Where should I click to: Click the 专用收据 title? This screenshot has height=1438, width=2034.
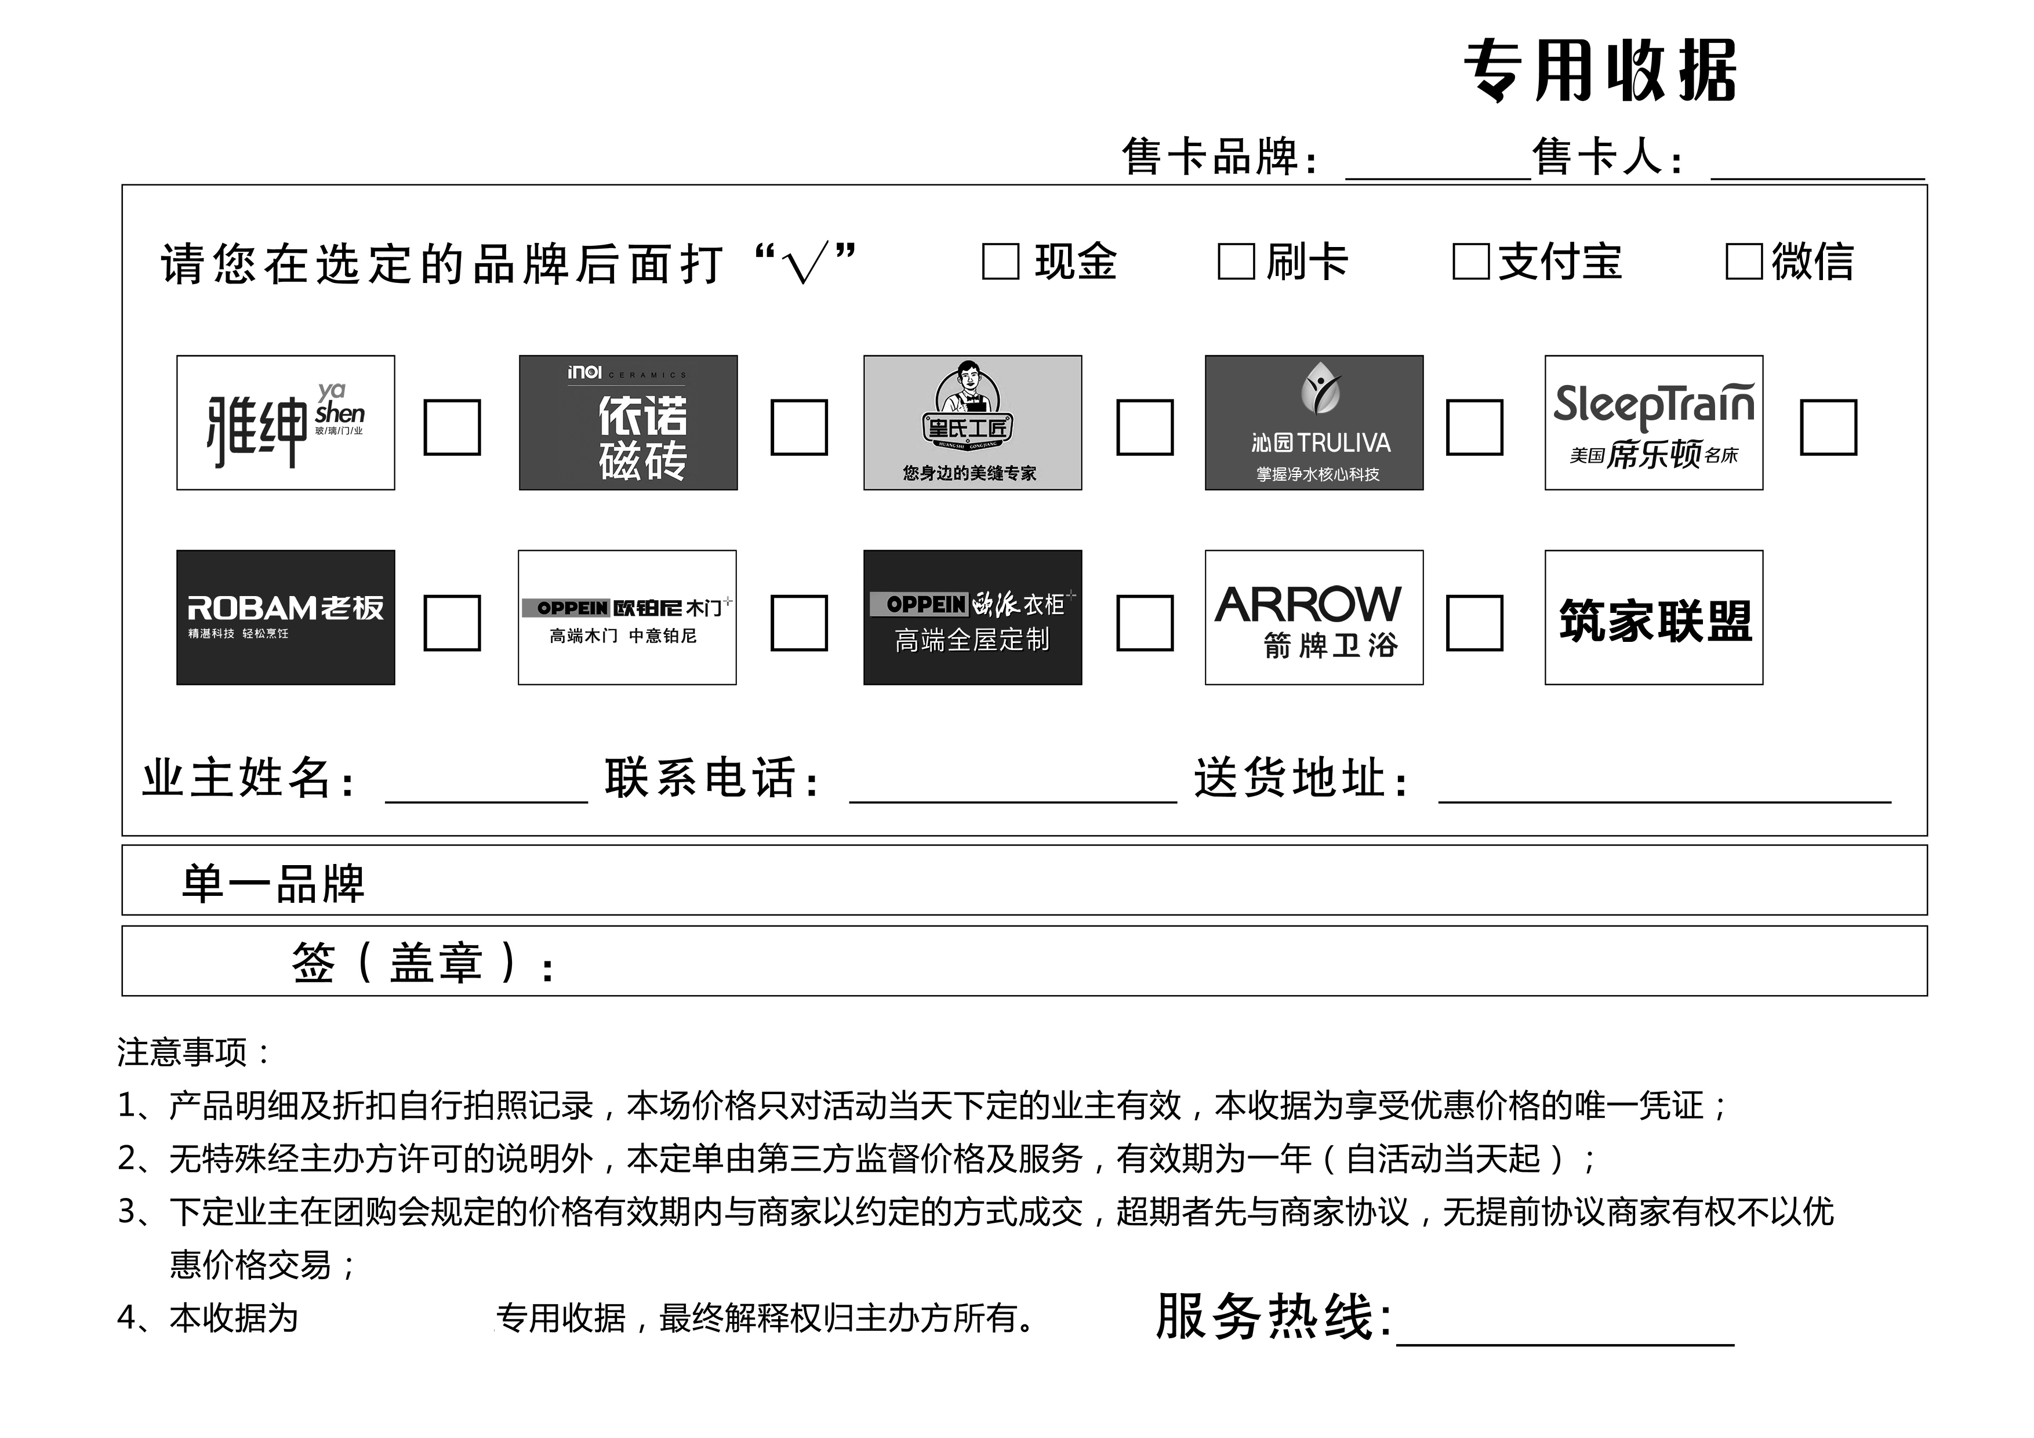pyautogui.click(x=1600, y=71)
